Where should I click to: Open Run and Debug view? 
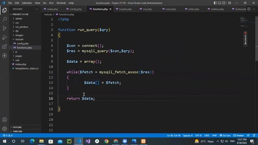[4, 37]
